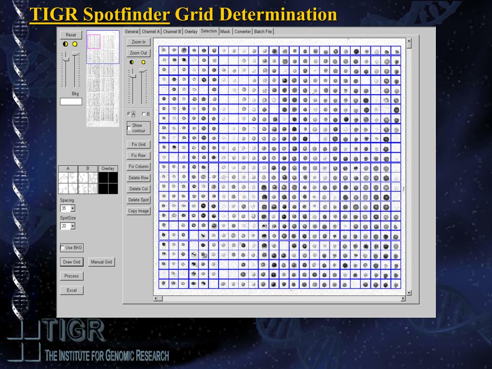Click the Fix Row button
The image size is (492, 369).
point(138,155)
